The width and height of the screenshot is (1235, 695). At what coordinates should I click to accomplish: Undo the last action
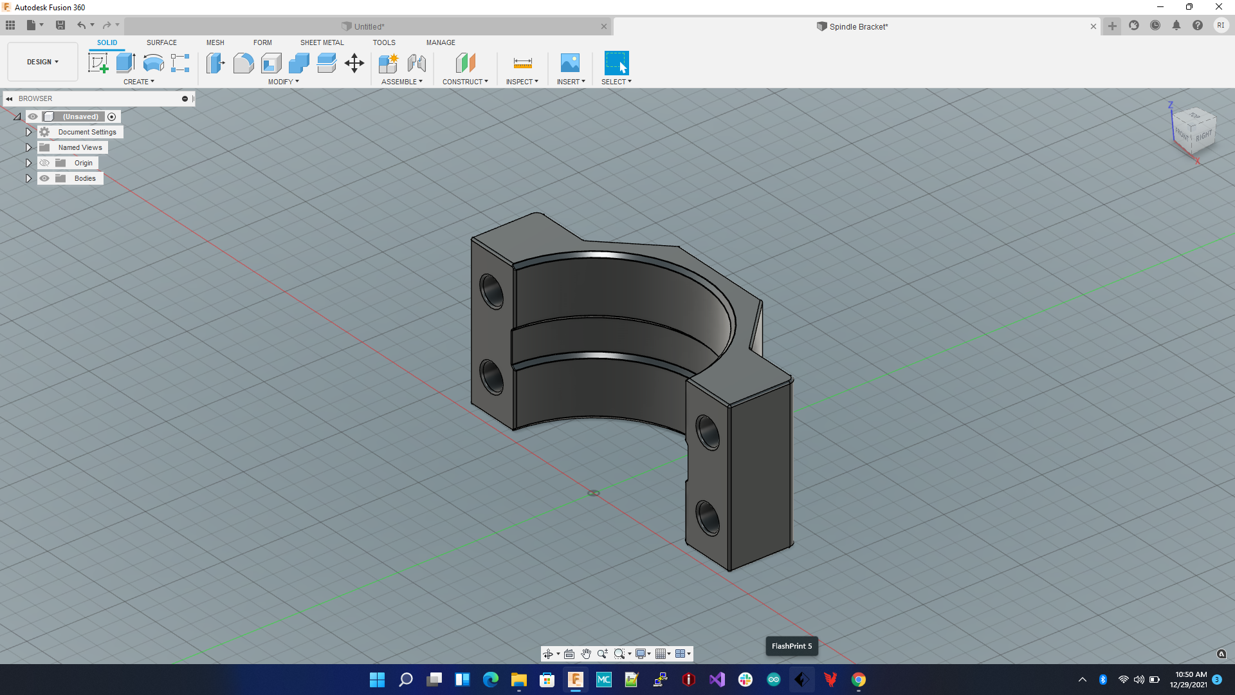point(82,25)
